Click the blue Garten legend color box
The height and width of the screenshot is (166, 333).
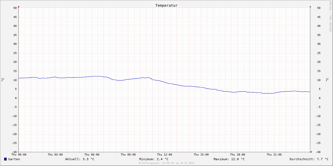click(5, 159)
